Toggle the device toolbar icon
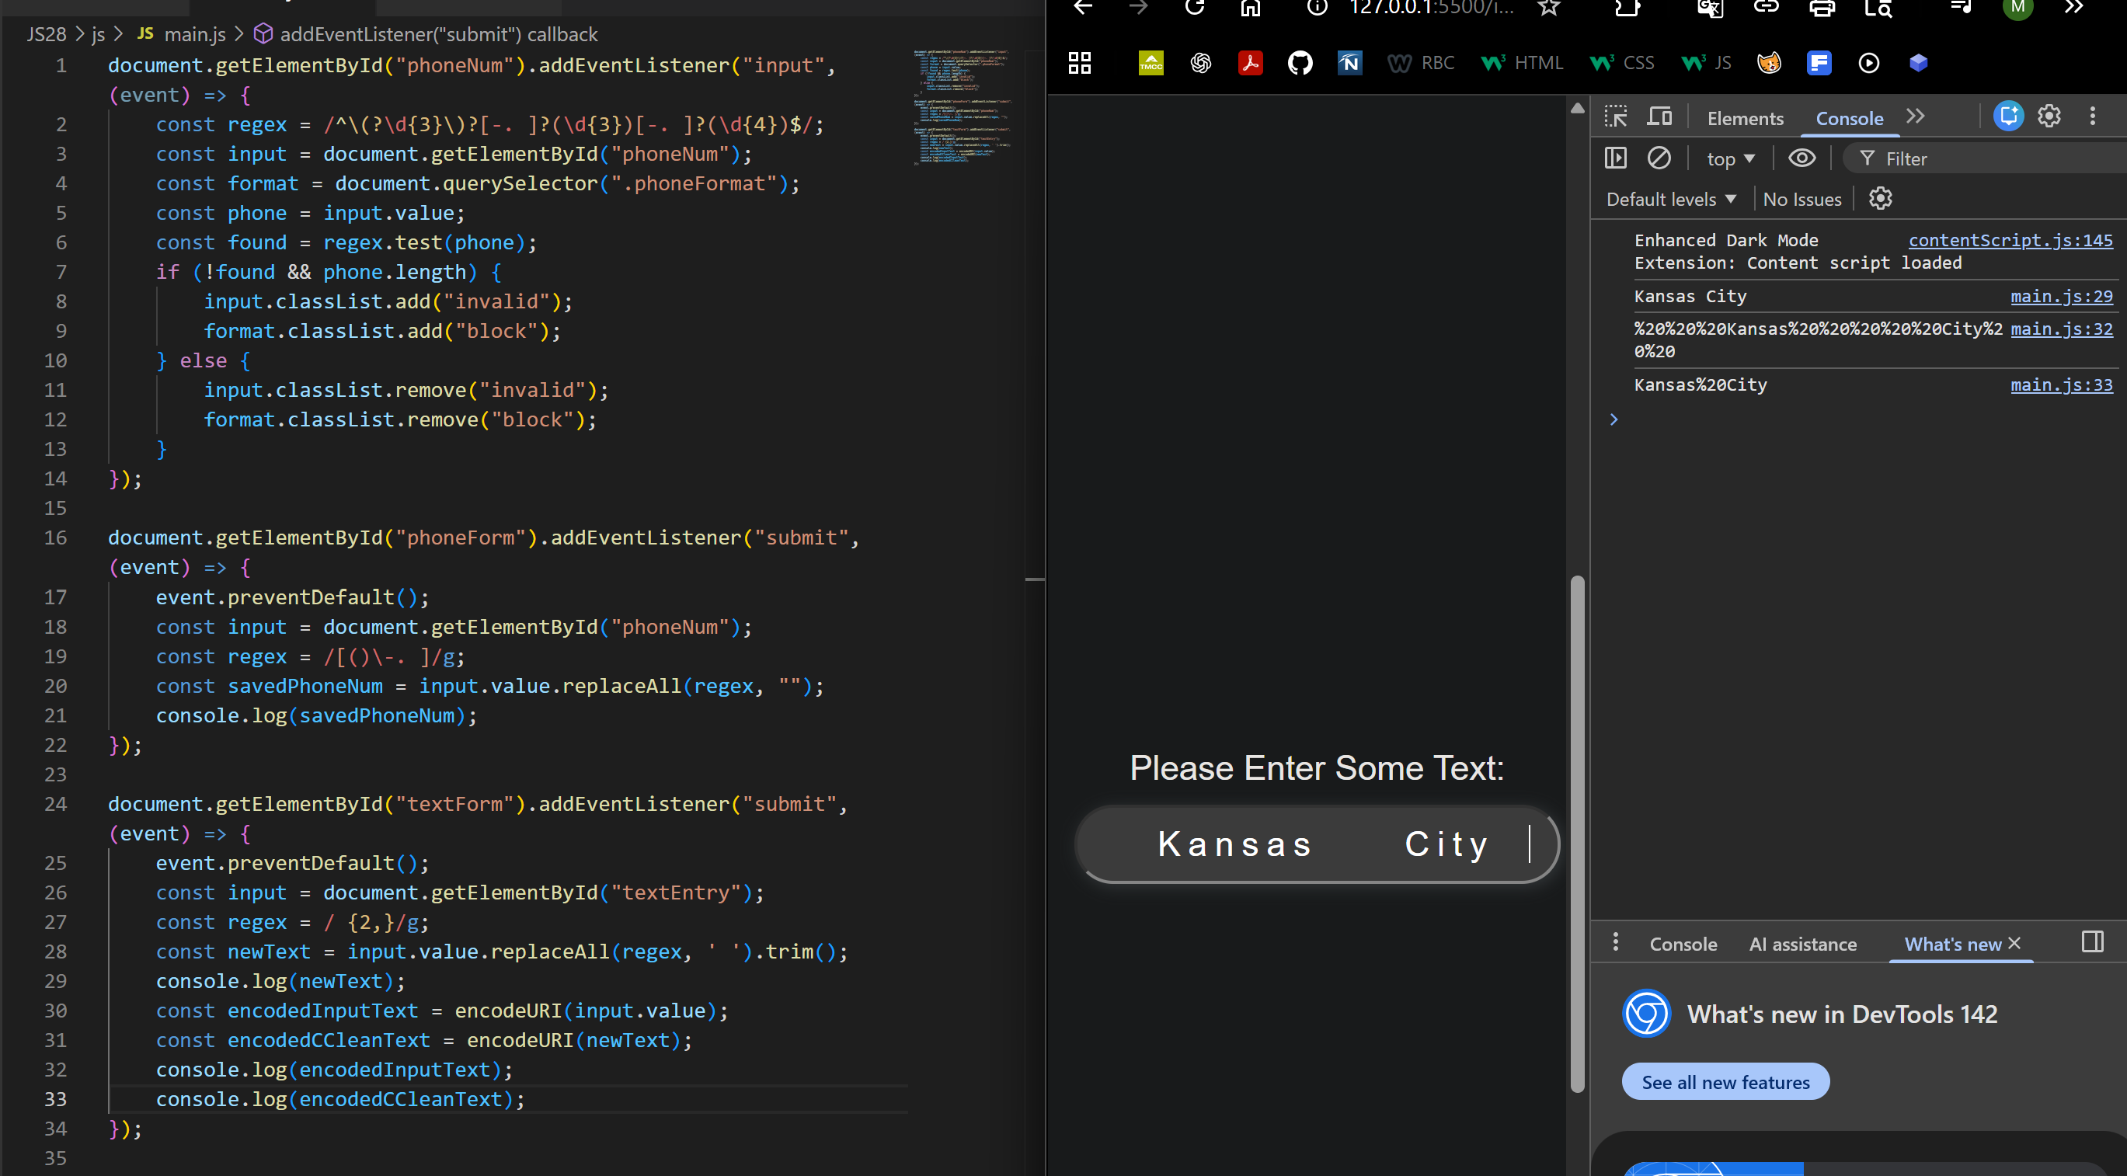This screenshot has width=2127, height=1176. click(x=1659, y=117)
